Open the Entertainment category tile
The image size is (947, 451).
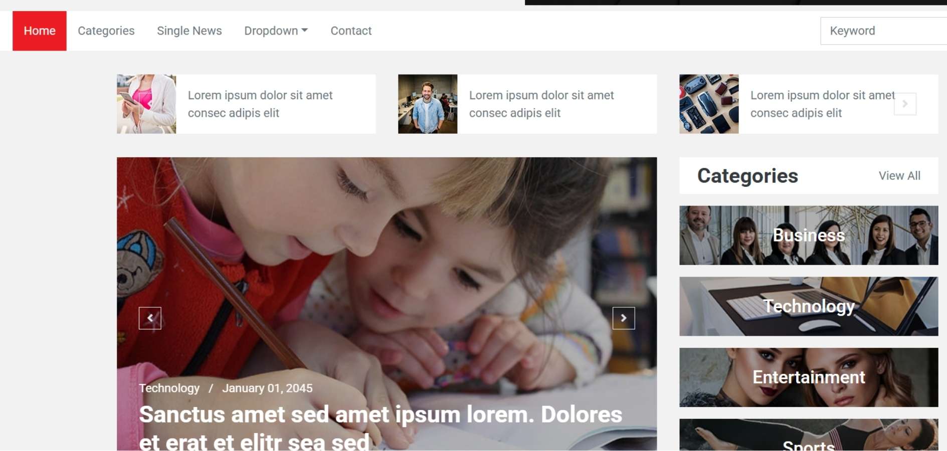pos(809,377)
